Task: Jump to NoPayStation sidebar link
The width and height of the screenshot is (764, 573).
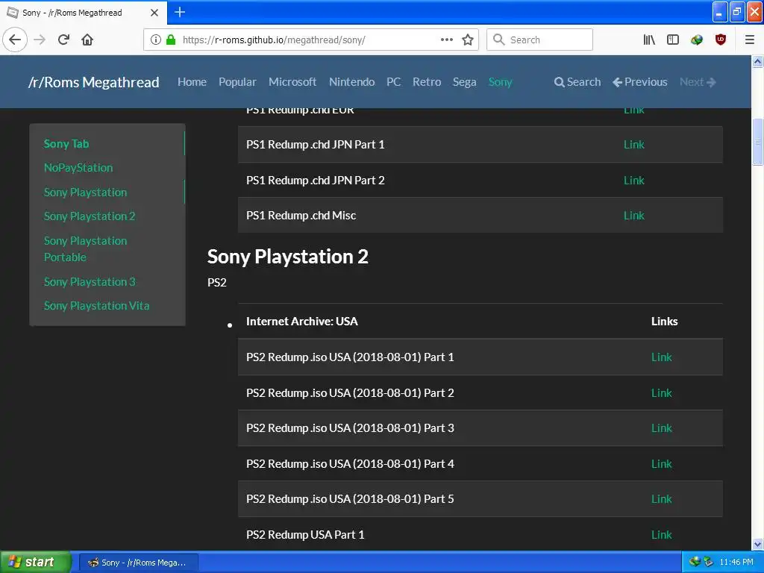Action: pos(78,168)
